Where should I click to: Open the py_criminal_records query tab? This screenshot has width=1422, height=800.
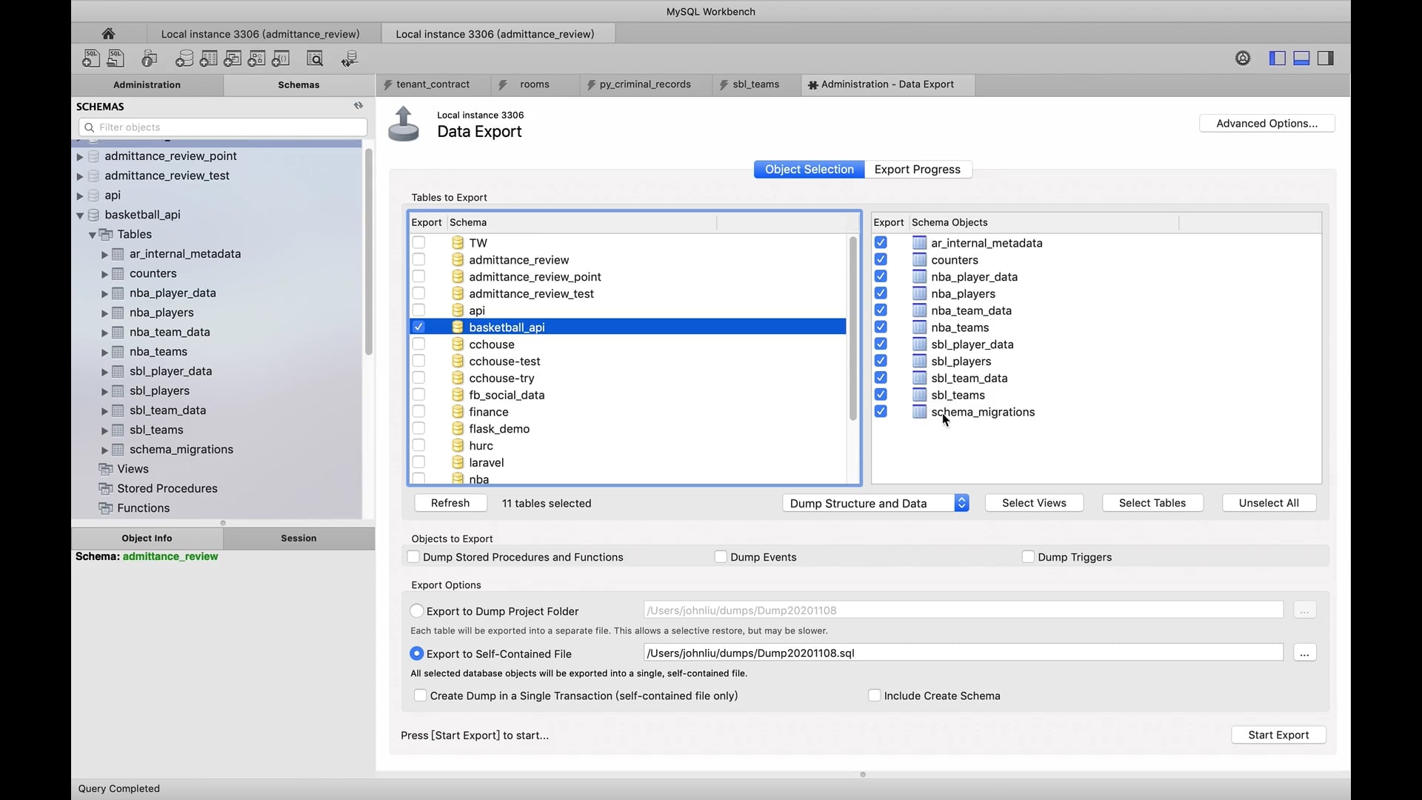644,84
